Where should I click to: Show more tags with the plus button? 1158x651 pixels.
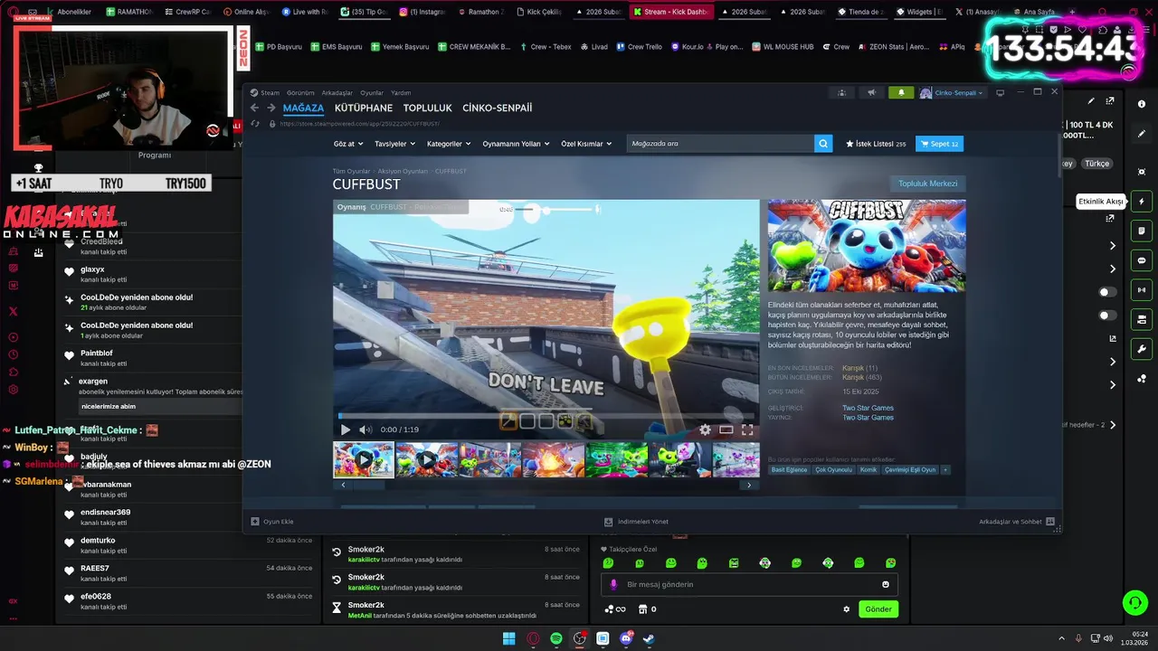pyautogui.click(x=945, y=469)
